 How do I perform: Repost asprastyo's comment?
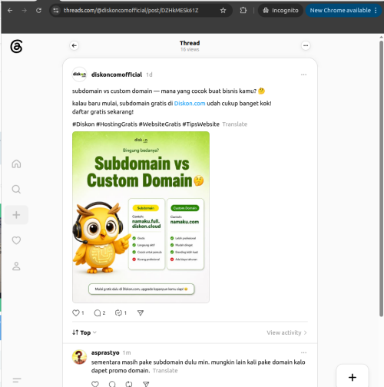tap(129, 384)
